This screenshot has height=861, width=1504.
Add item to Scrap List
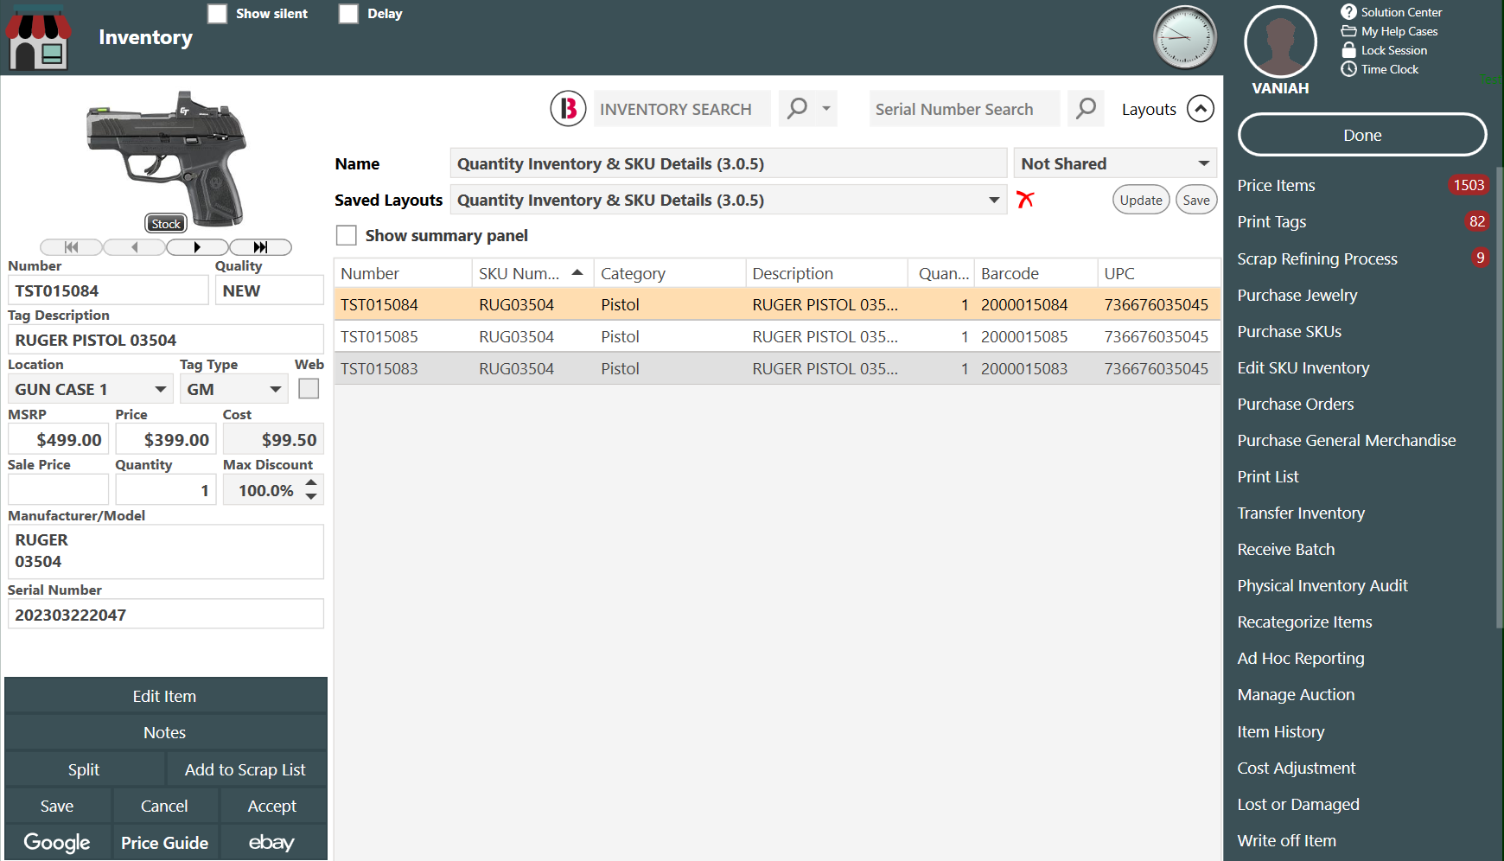(x=245, y=769)
